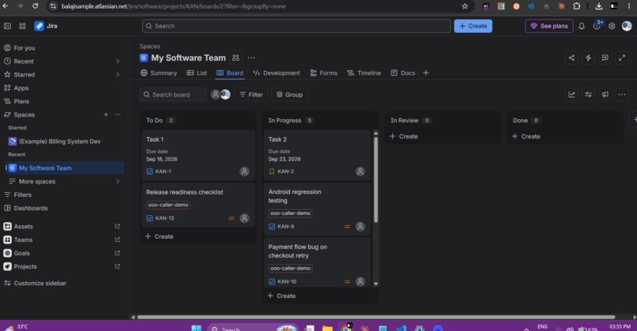Click medium priority icon on KAN-9
637x331 pixels.
347,226
